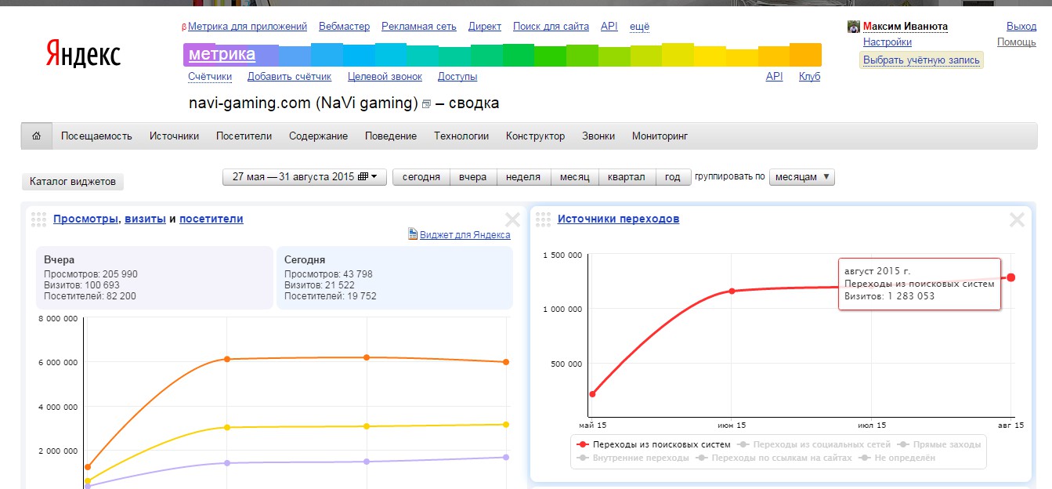Open the Счётчики link
This screenshot has width=1052, height=489.
210,77
